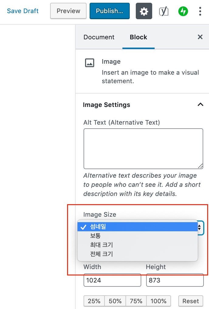Image resolution: width=209 pixels, height=309 pixels.
Task: Click the Image block icon
Action: pyautogui.click(x=90, y=63)
